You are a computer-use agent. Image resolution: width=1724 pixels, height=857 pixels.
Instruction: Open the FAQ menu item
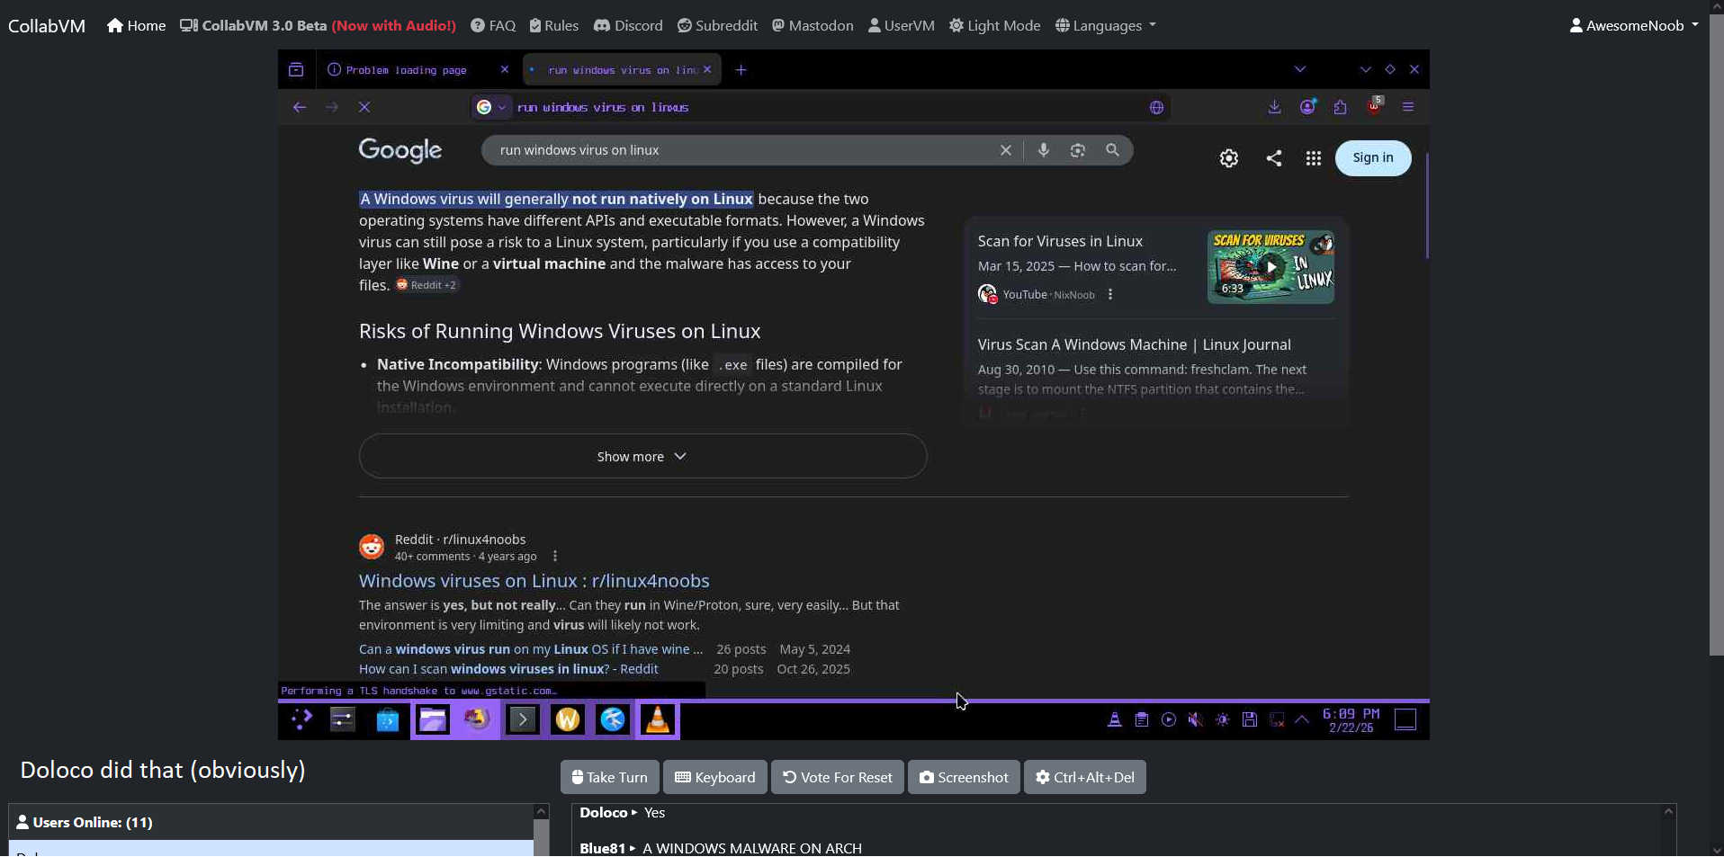coord(493,25)
